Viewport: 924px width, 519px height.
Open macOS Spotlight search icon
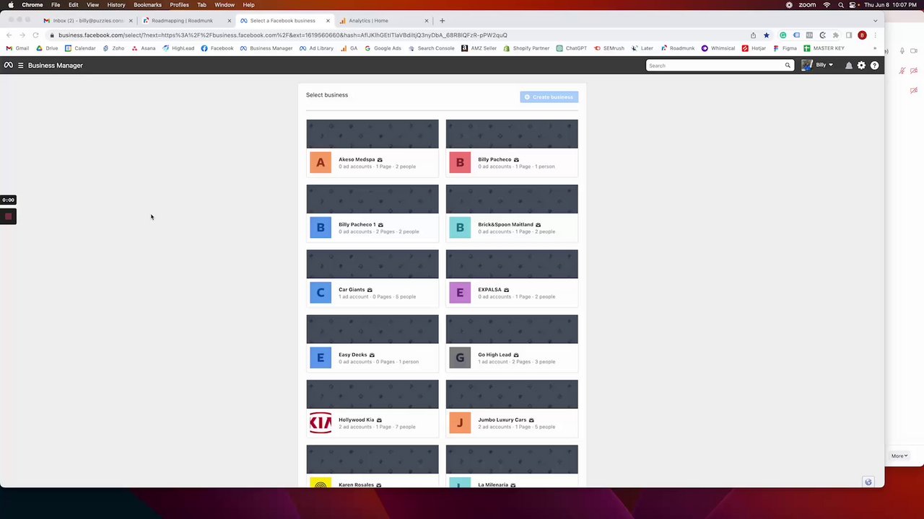coord(841,5)
